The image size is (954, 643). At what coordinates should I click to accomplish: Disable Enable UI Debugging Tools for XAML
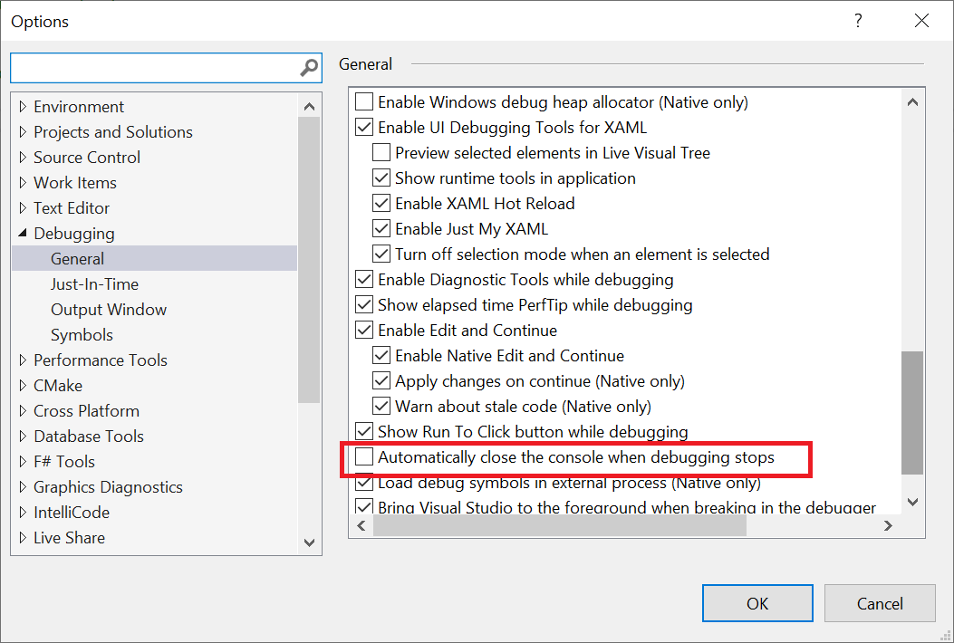click(363, 127)
